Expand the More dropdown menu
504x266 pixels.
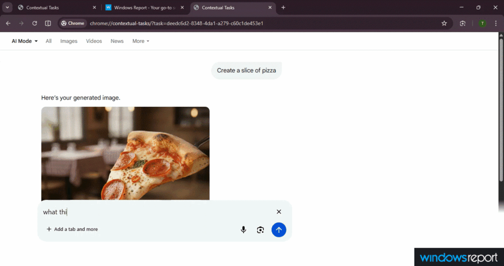click(140, 41)
